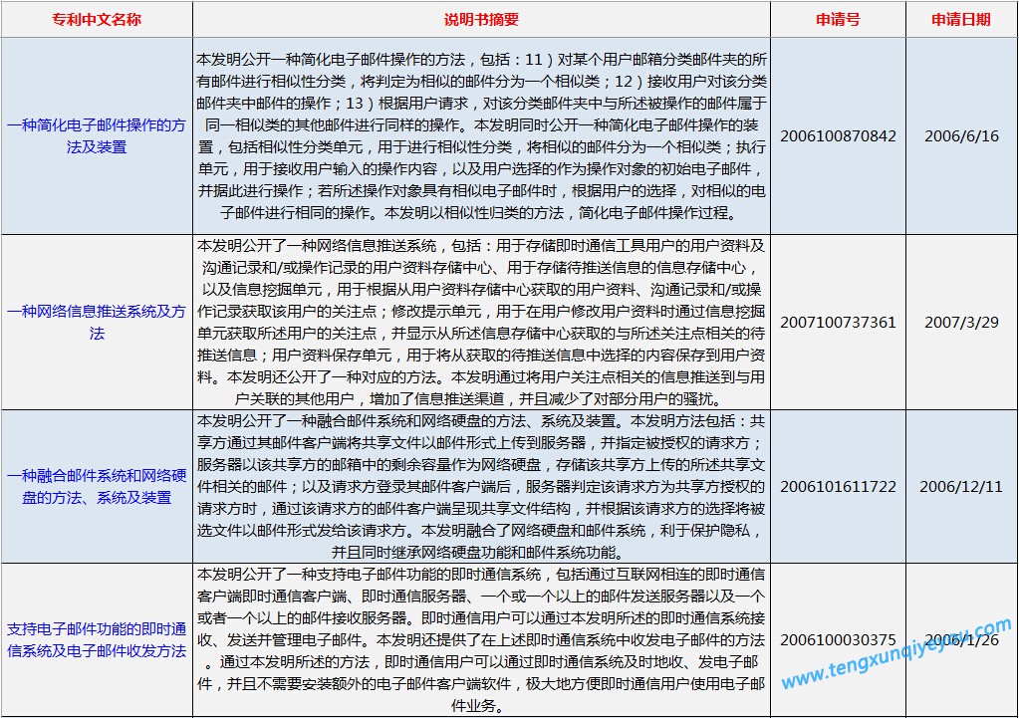1019x718 pixels.
Task: Open link 一种网络信息推送系统及方法
Action: pos(97,322)
